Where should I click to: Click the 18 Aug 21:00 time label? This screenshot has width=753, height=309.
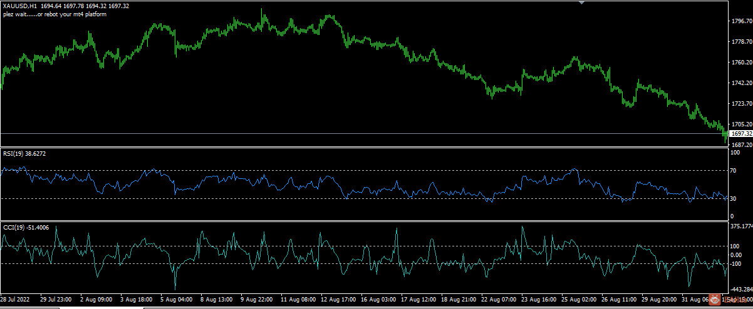[459, 300]
